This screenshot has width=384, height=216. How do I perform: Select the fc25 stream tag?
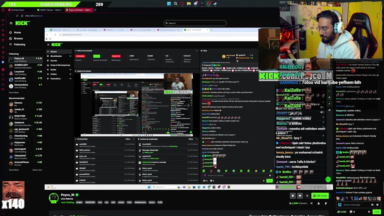click(129, 202)
